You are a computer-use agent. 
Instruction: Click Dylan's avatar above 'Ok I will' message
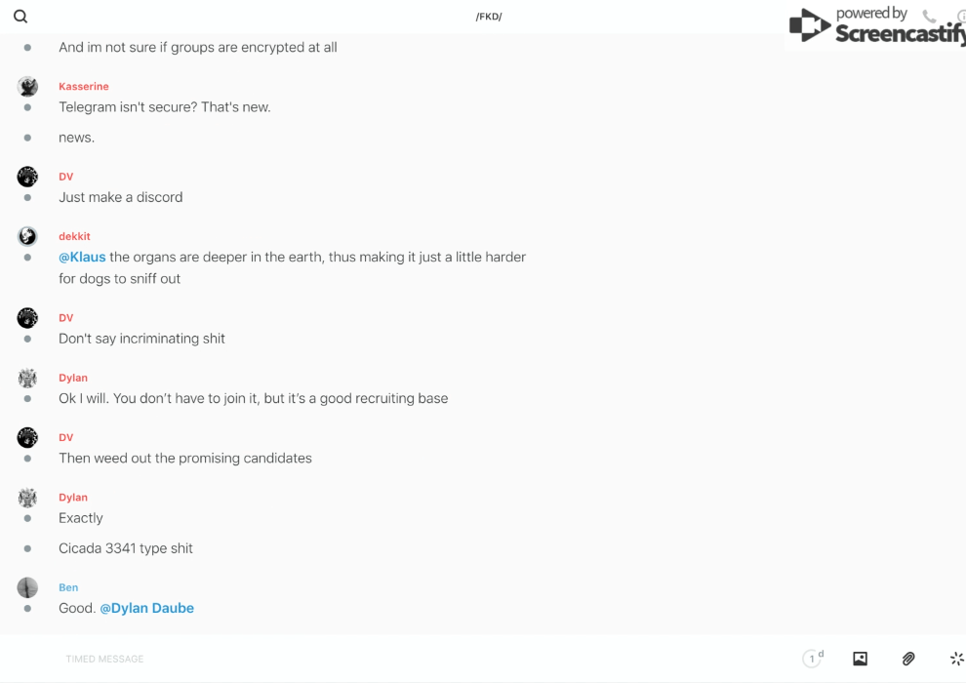click(x=27, y=378)
